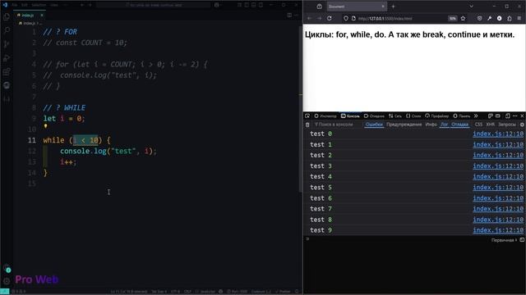The width and height of the screenshot is (526, 295).
Task: Open Pocket save icon in Firefox toolbar
Action: pyautogui.click(x=479, y=18)
